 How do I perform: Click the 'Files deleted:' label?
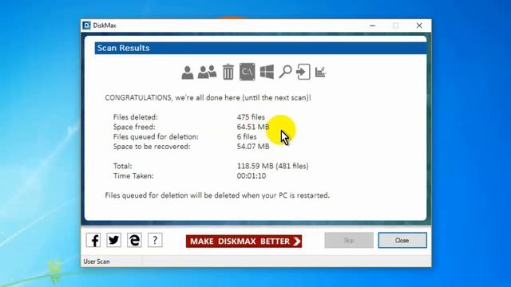click(x=135, y=117)
